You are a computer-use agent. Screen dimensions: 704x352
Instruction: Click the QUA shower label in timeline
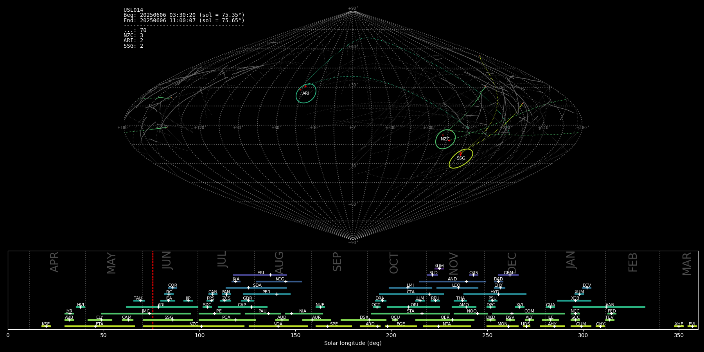(550, 305)
